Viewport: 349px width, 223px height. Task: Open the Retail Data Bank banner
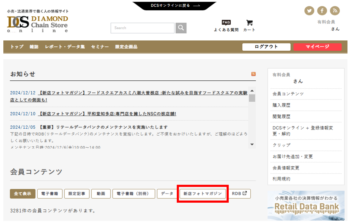coord(306,205)
